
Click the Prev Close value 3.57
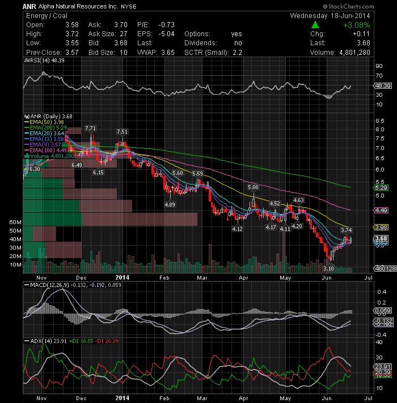72,53
